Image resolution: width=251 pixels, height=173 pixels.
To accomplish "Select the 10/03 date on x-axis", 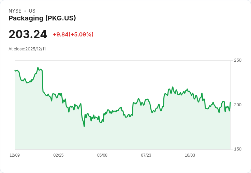I will [190, 155].
